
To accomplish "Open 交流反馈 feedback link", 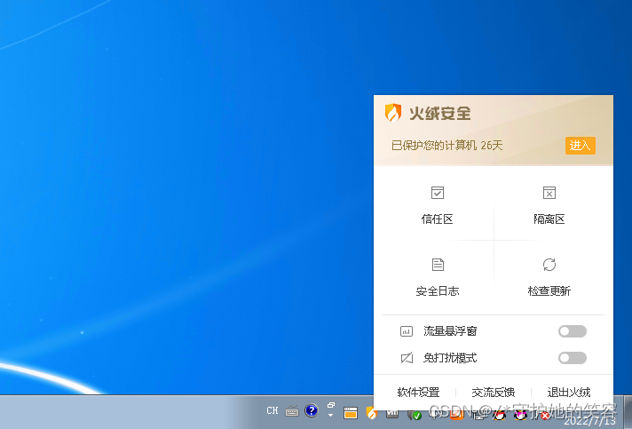I will 494,392.
